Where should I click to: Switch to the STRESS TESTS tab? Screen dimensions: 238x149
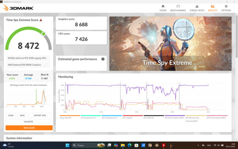pos(197,8)
